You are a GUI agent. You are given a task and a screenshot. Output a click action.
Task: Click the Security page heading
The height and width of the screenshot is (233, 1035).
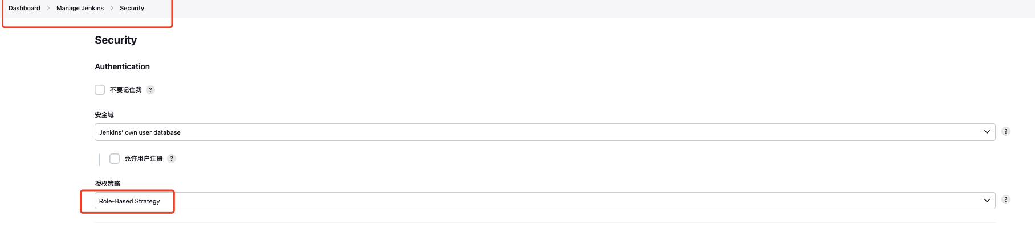116,40
